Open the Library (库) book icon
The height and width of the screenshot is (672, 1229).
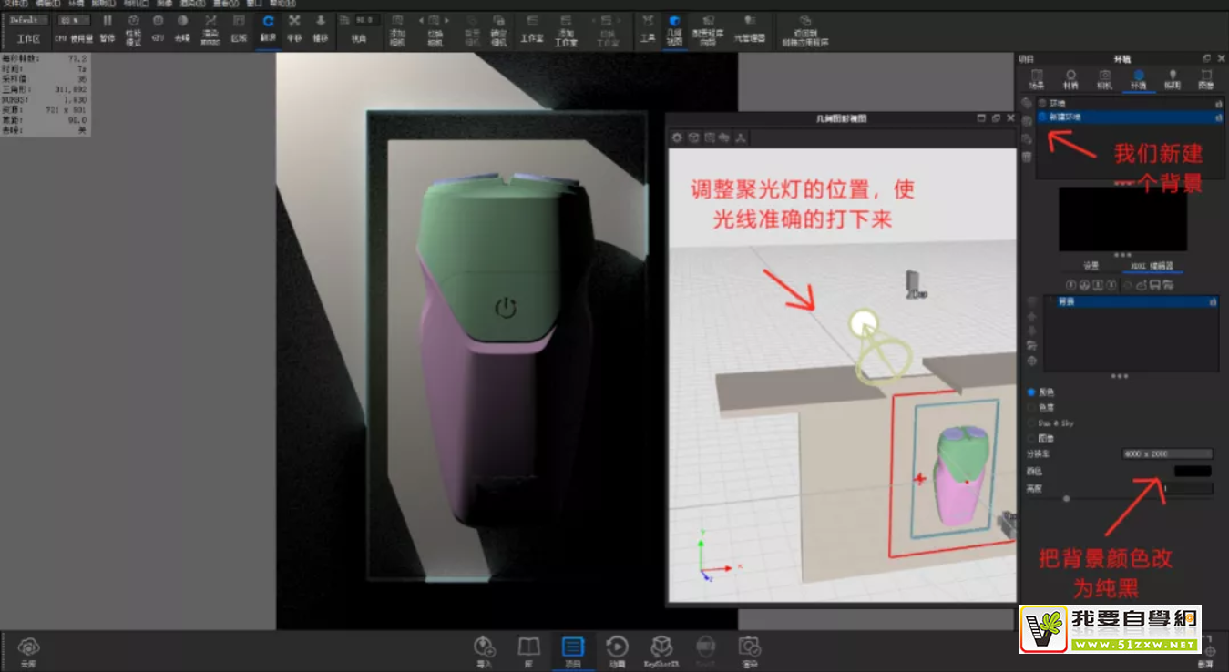(528, 648)
